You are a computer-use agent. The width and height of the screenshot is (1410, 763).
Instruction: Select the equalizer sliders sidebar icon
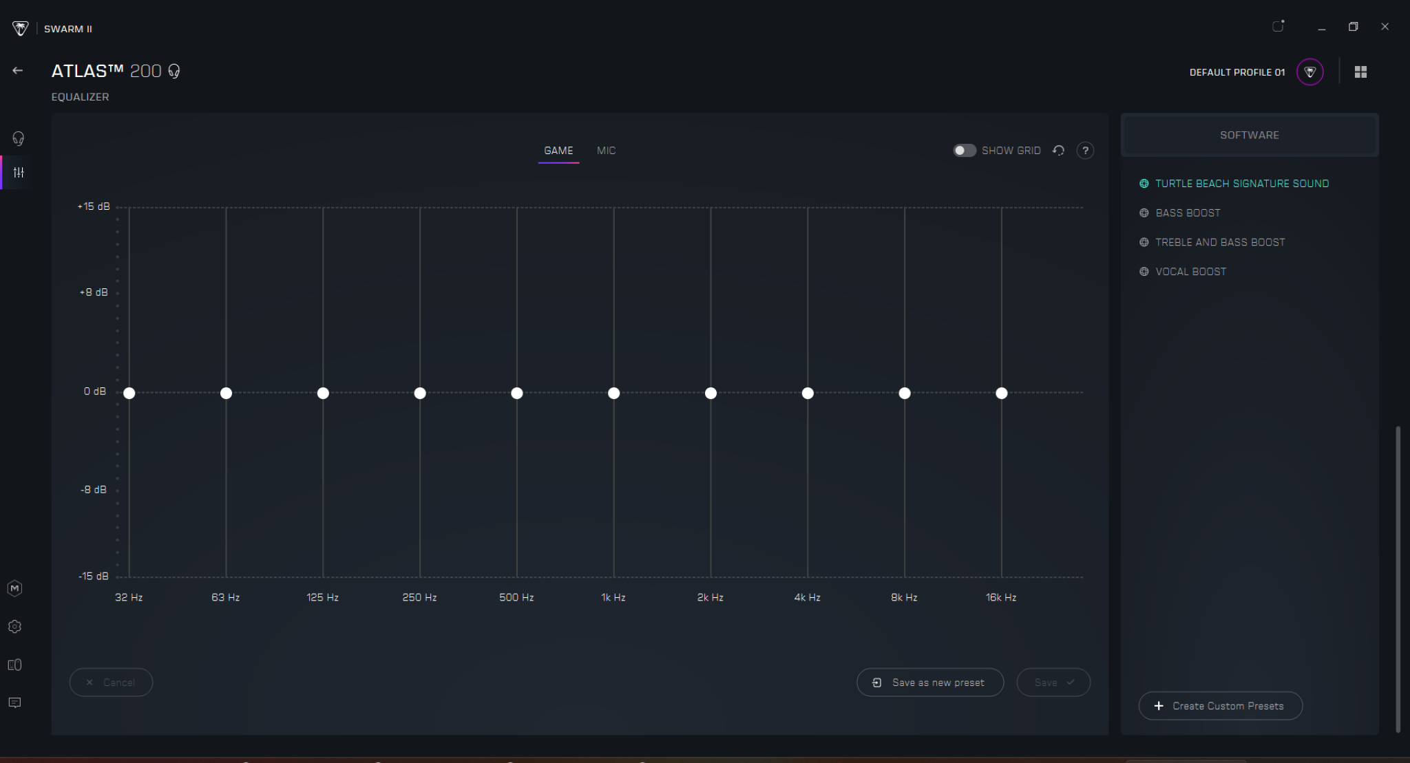pos(19,173)
